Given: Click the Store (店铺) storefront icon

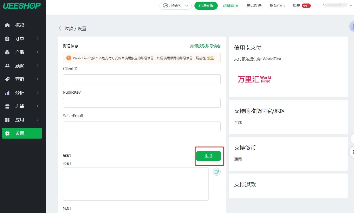Looking at the screenshot, I should [x=7, y=106].
